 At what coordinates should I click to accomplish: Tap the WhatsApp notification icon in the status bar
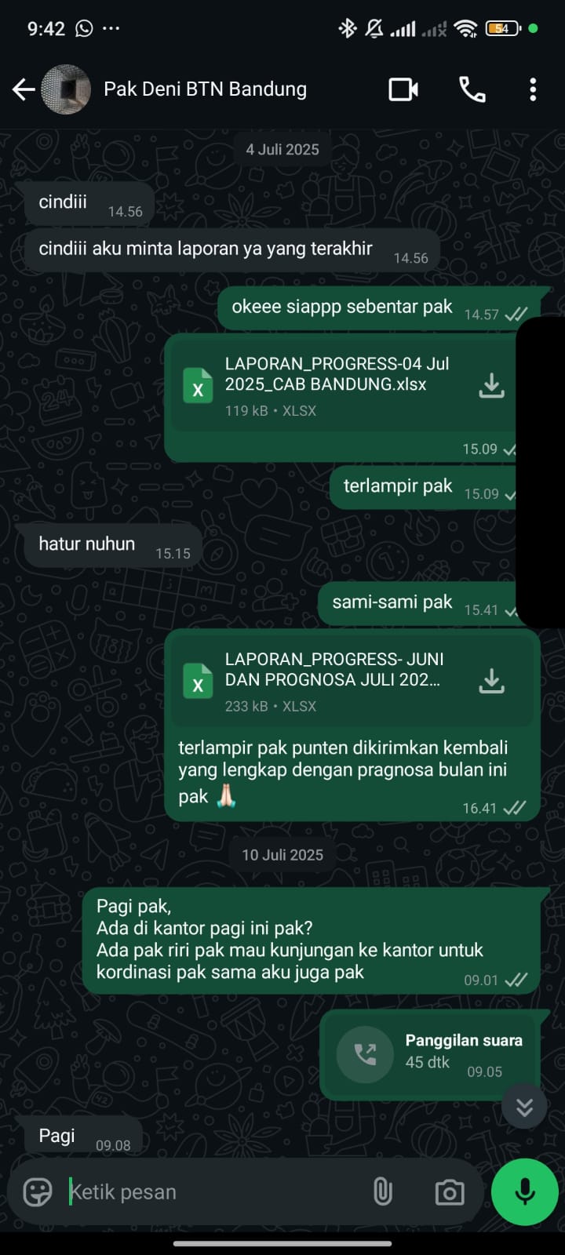pos(84,29)
